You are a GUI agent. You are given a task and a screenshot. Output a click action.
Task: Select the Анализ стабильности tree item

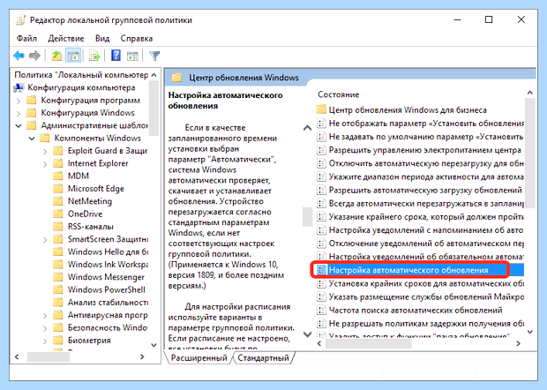pos(108,302)
